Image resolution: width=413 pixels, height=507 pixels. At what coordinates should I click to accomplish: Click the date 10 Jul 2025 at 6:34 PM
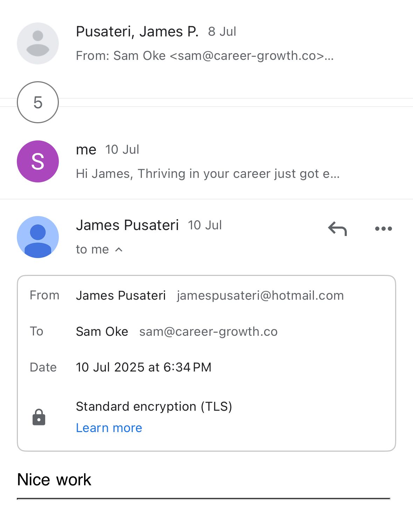tap(144, 367)
